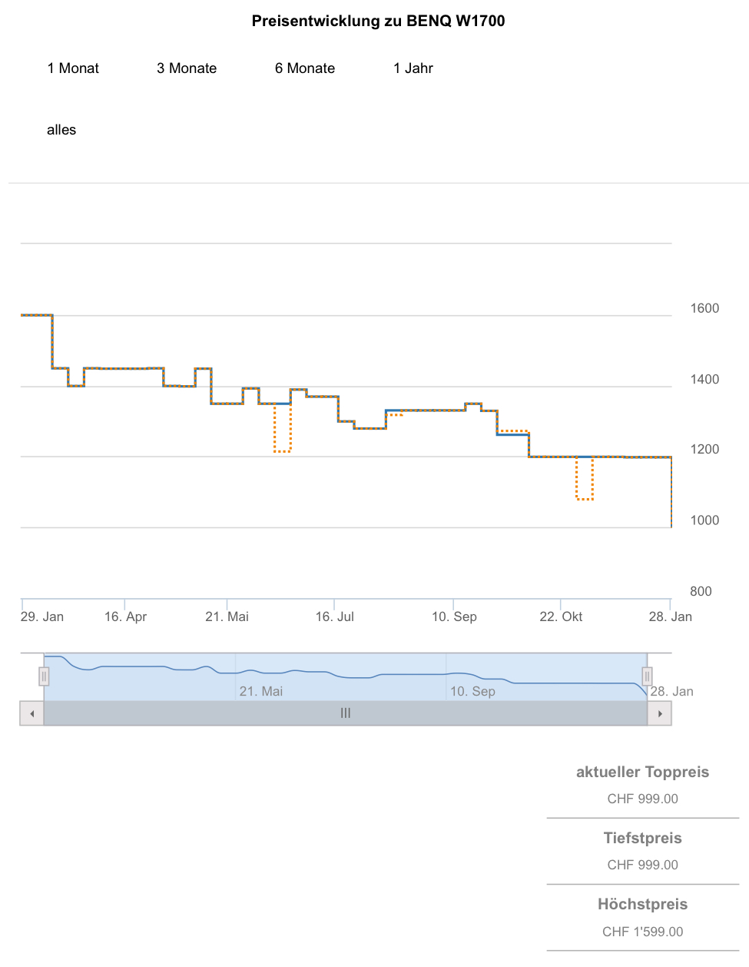Click the "29. Jan" x-axis start label
749x967 pixels.
tap(42, 616)
